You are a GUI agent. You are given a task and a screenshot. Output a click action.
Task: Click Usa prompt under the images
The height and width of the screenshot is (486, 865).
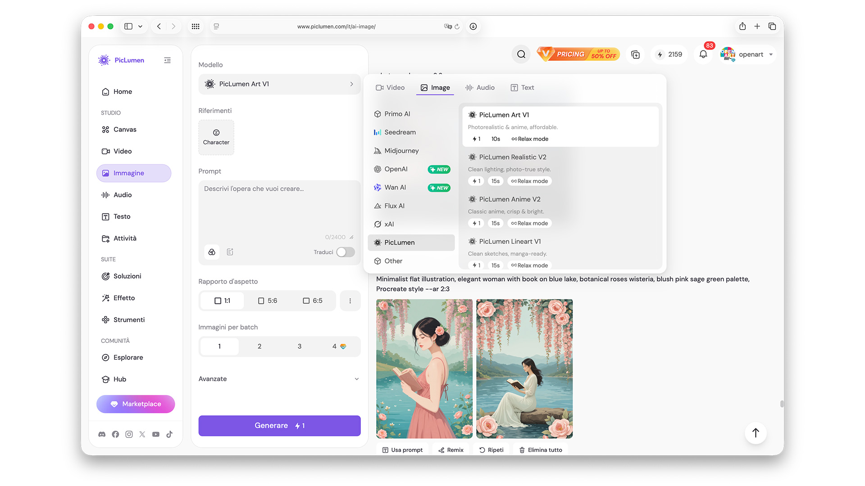tap(402, 450)
